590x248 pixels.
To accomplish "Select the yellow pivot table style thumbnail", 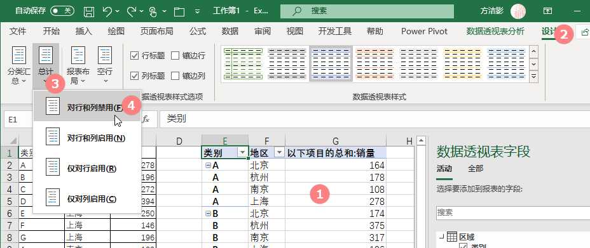I will pos(463,64).
